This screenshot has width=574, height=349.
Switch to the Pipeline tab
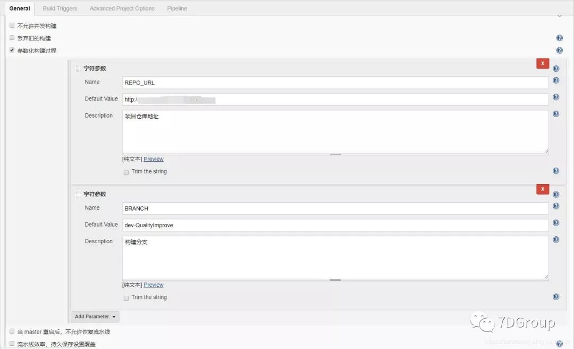[177, 9]
